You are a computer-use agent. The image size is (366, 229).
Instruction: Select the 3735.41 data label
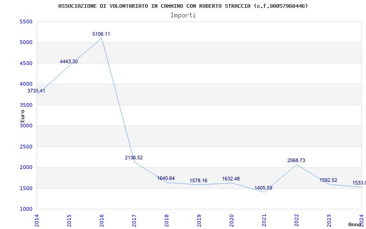[x=36, y=91]
